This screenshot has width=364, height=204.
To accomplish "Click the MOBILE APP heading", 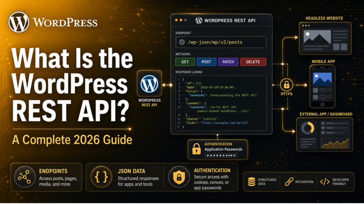I will point(323,62).
